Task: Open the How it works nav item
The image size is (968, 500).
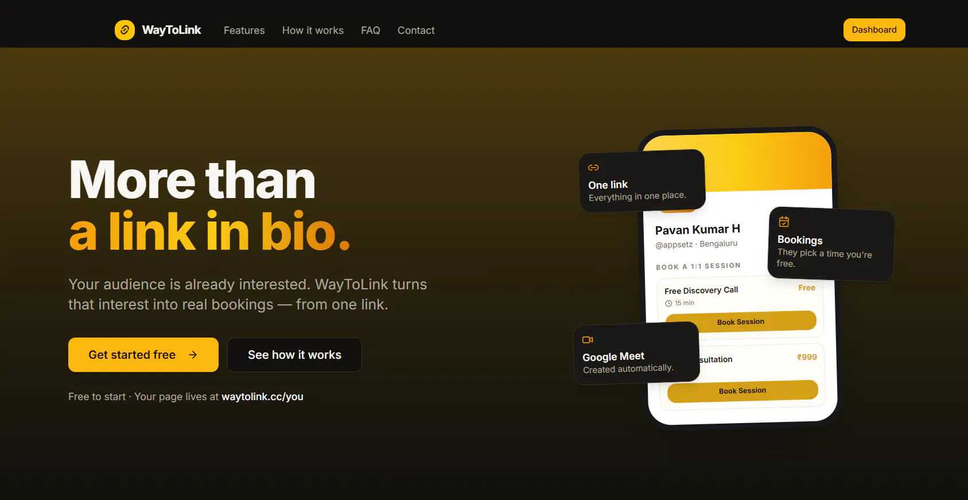Action: (313, 30)
